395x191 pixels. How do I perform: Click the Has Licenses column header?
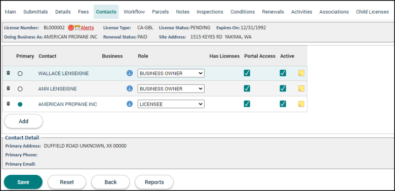pyautogui.click(x=224, y=56)
